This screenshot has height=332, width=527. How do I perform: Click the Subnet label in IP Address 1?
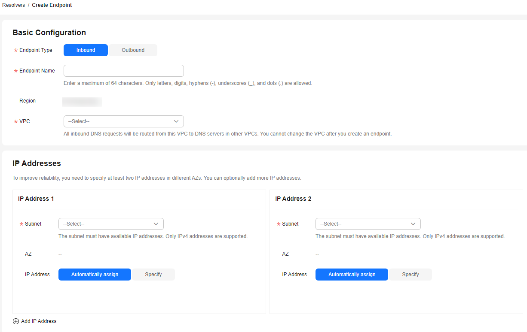(33, 224)
